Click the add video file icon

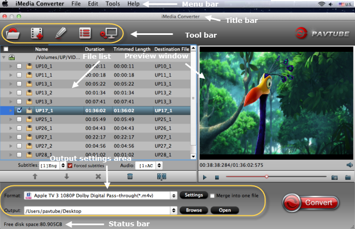37,33
